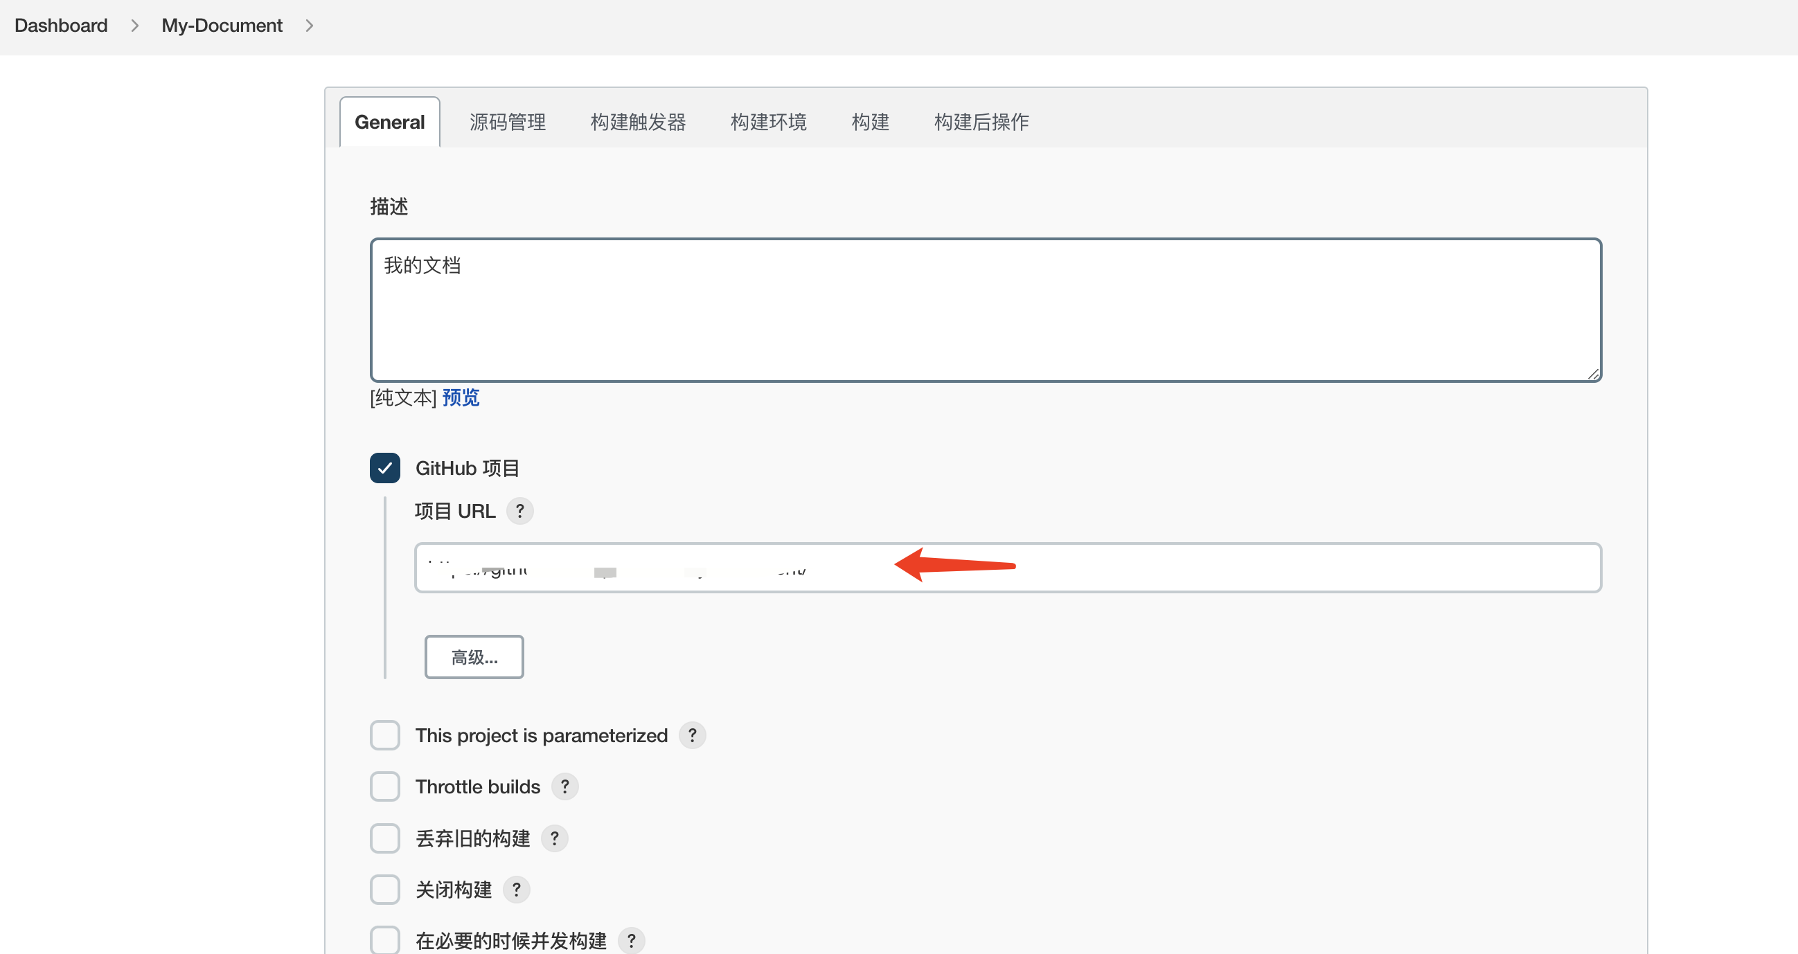Click the 项目 URL input field
Image resolution: width=1798 pixels, height=954 pixels.
pos(1008,568)
